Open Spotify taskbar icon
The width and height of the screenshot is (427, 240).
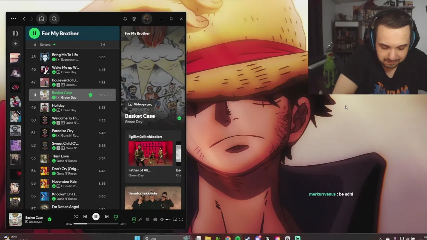pos(238,238)
